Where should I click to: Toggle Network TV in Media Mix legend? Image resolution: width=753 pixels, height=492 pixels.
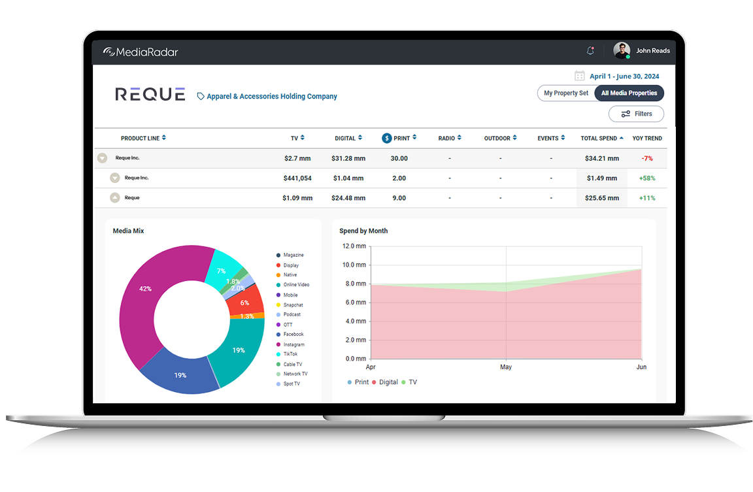(292, 374)
